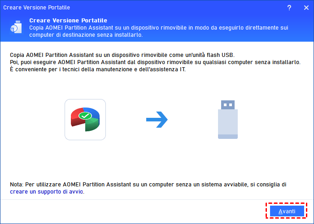314x224 pixels.
Task: Select the bold Creare Versione Portatile heading
Action: point(68,21)
